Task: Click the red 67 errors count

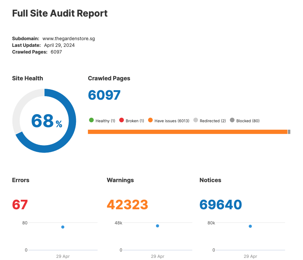Action: [20, 205]
